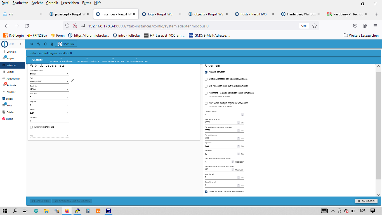Open the Parität dropdown showing even

coord(49,113)
